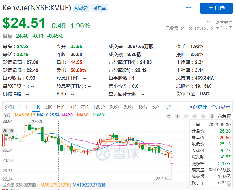The height and width of the screenshot is (190, 236).
Task: Move chart right with next arrow icon
Action: 203,116
